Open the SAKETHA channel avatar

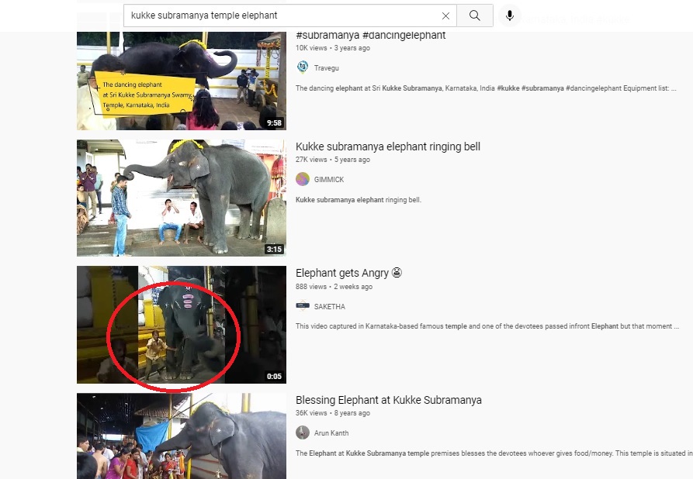tap(303, 306)
